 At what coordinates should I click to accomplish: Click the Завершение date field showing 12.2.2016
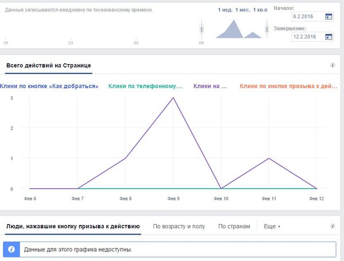click(x=307, y=37)
